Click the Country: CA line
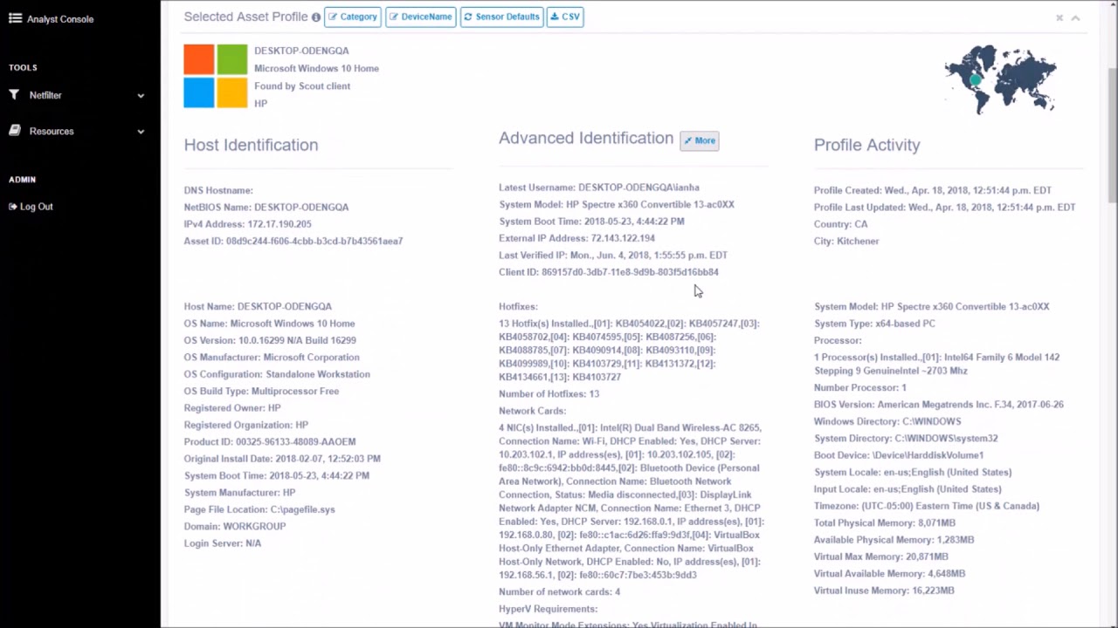Screen dimensions: 1118x628 coord(841,224)
